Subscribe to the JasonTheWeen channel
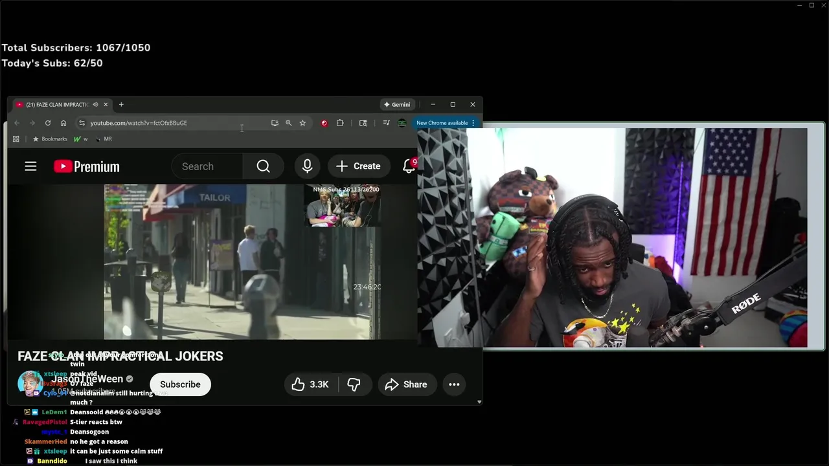829x466 pixels. 180,384
